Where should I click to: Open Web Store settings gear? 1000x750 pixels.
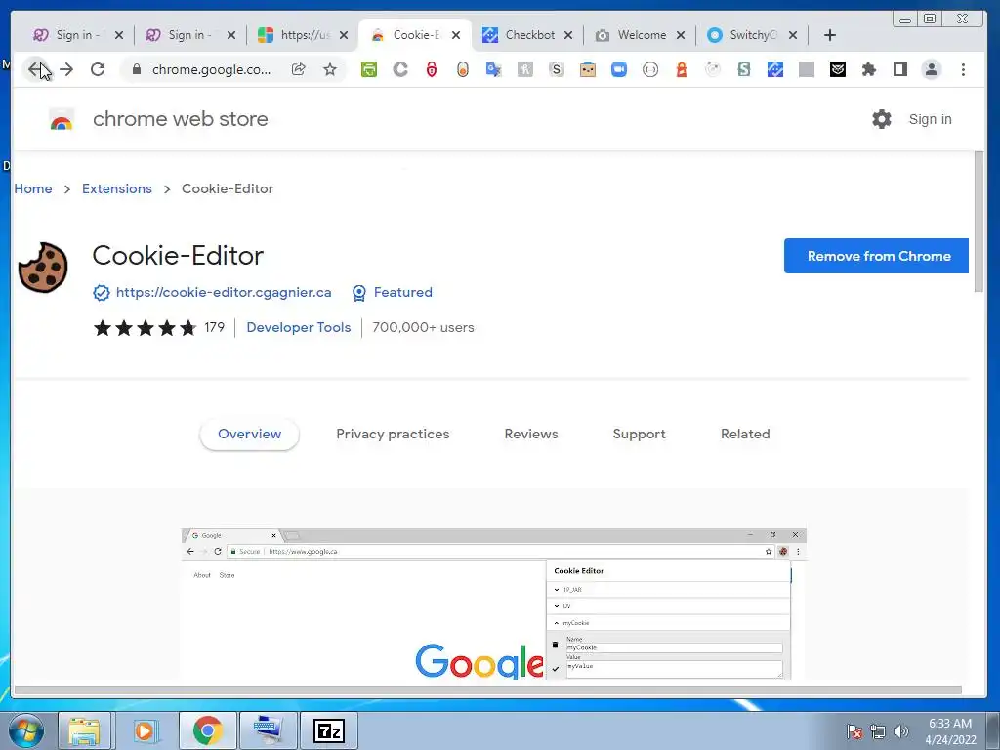coord(882,119)
